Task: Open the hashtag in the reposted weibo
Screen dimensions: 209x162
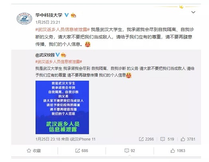Action: 59,62
